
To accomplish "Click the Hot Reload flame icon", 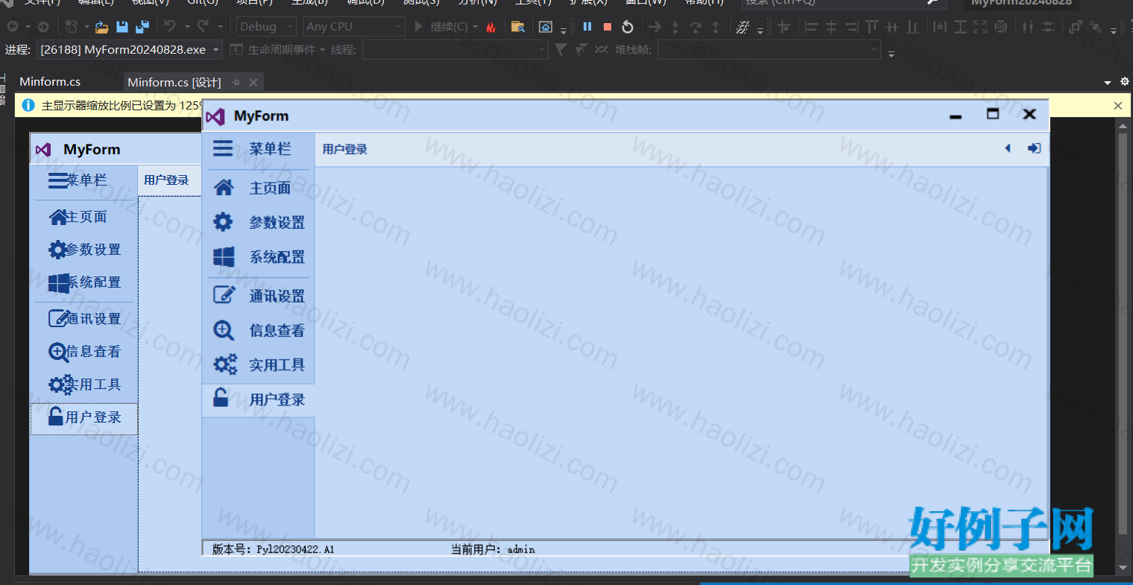I will 490,27.
